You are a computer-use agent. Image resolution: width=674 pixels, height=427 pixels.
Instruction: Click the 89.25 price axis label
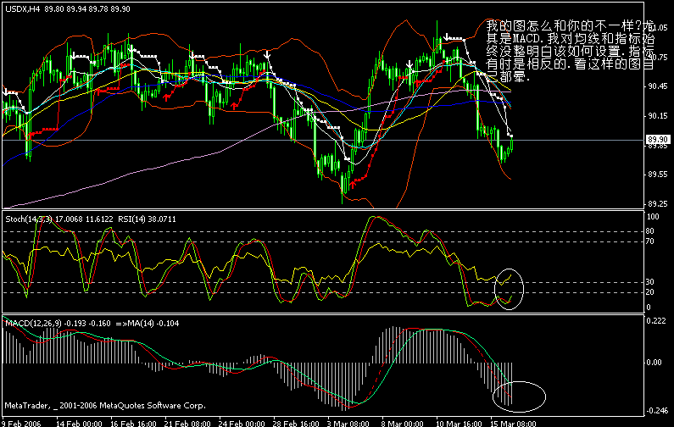coord(657,203)
